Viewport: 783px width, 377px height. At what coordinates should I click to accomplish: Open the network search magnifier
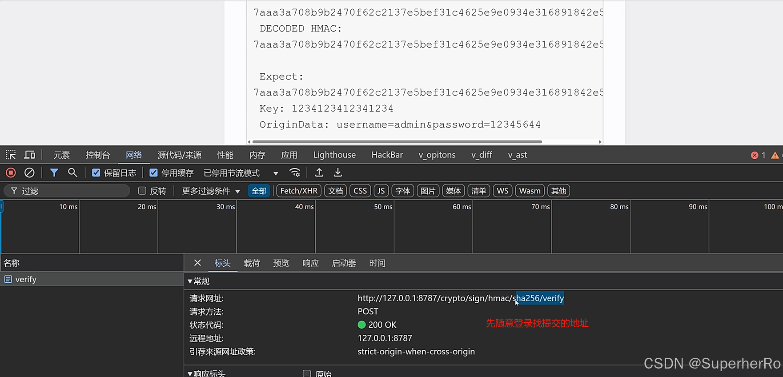coord(72,172)
